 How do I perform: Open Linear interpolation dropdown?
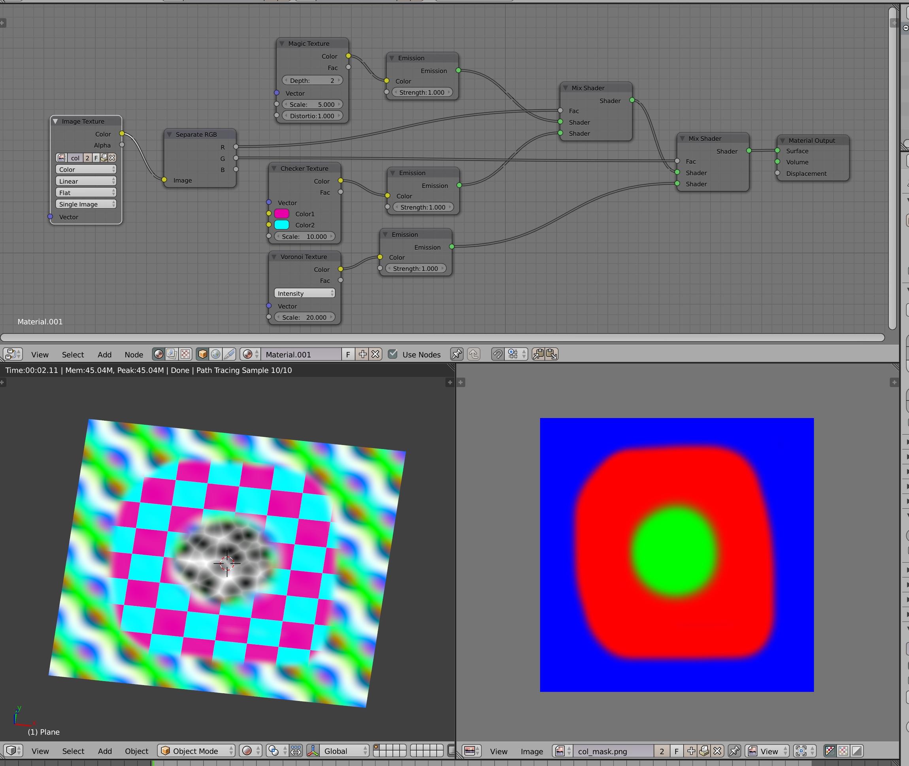pos(86,181)
